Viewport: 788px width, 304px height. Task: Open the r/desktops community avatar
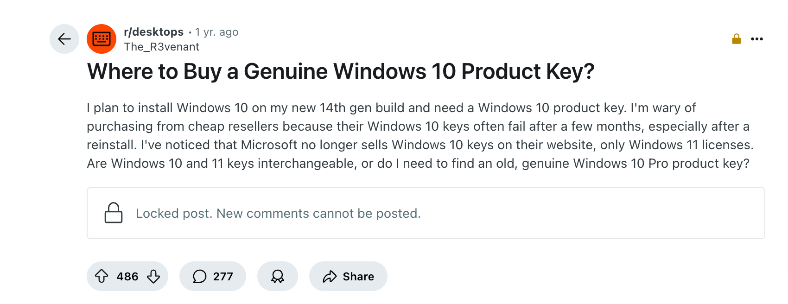(x=102, y=39)
